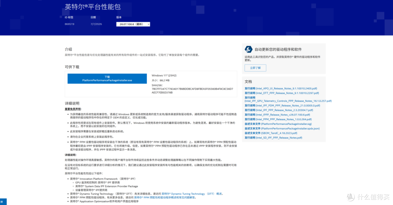Click the driver auto-update assistant icon
Viewport: 393px width, 205px height.
tap(249, 49)
